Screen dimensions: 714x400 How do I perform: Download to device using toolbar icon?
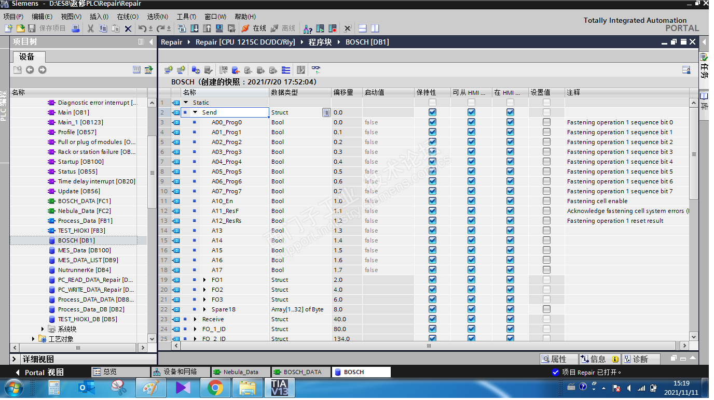pyautogui.click(x=194, y=28)
